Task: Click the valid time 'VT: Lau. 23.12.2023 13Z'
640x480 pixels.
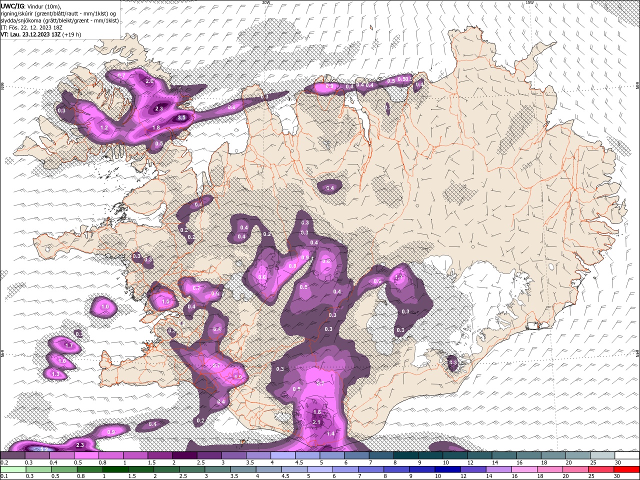Action: [31, 34]
